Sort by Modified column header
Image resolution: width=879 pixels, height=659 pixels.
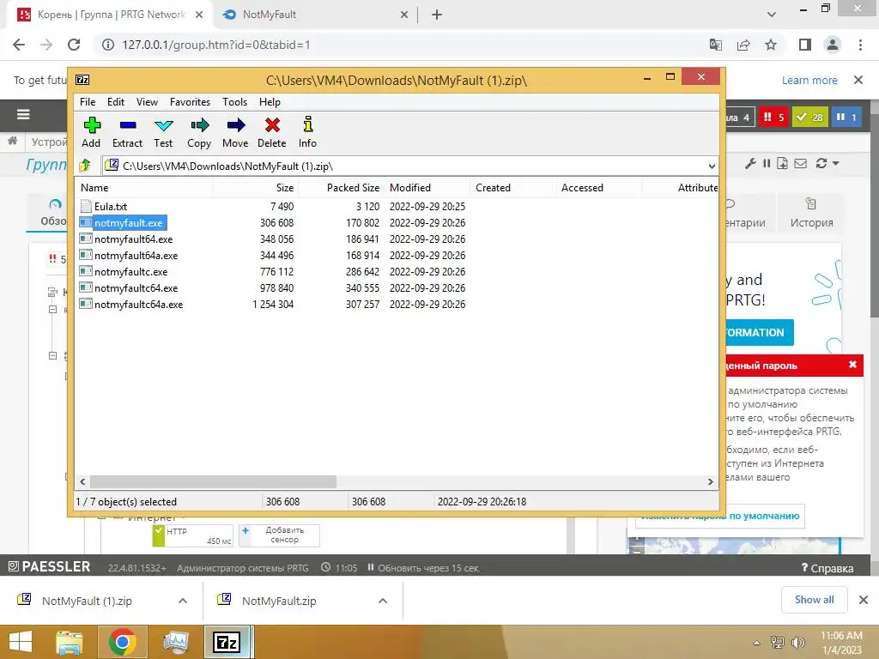(x=427, y=188)
